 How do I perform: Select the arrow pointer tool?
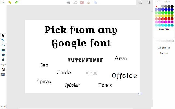click(3, 35)
